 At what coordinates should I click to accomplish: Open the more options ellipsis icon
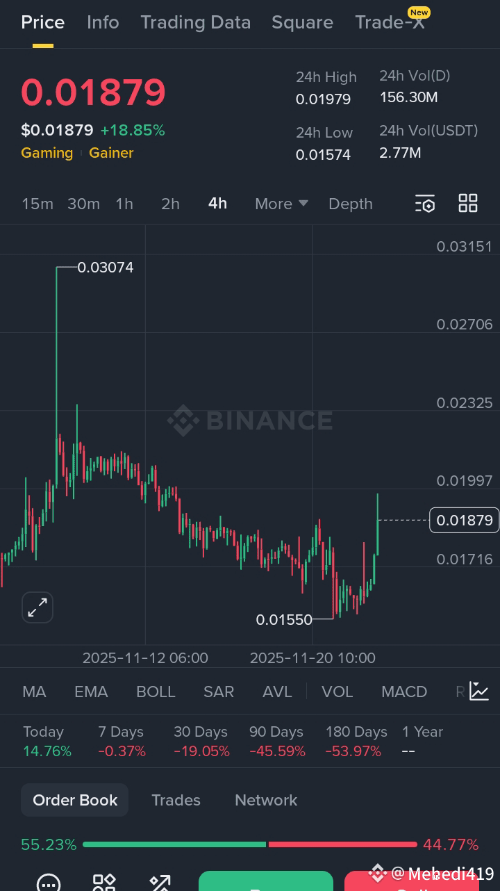(48, 883)
